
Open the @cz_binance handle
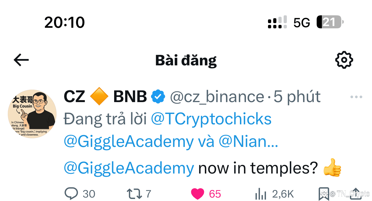217,97
